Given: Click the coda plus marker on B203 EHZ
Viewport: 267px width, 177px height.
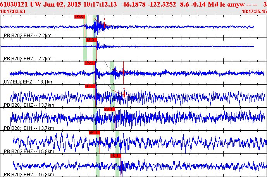Looking at the screenshot, I should [104, 19].
